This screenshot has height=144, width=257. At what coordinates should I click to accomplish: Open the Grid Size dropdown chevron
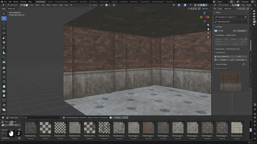point(242,17)
